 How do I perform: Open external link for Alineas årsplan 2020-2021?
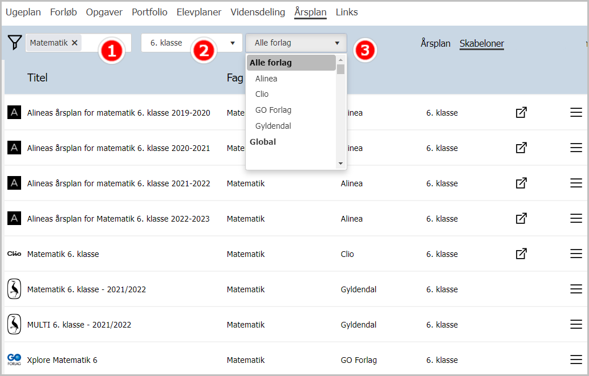pos(521,148)
